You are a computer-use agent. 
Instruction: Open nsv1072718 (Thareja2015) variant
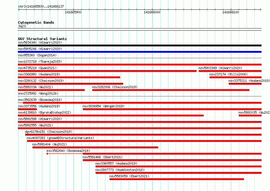[40, 62]
